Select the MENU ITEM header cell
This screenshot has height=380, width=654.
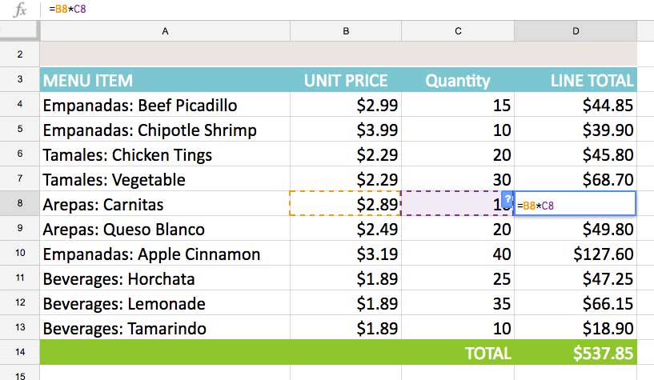[165, 81]
